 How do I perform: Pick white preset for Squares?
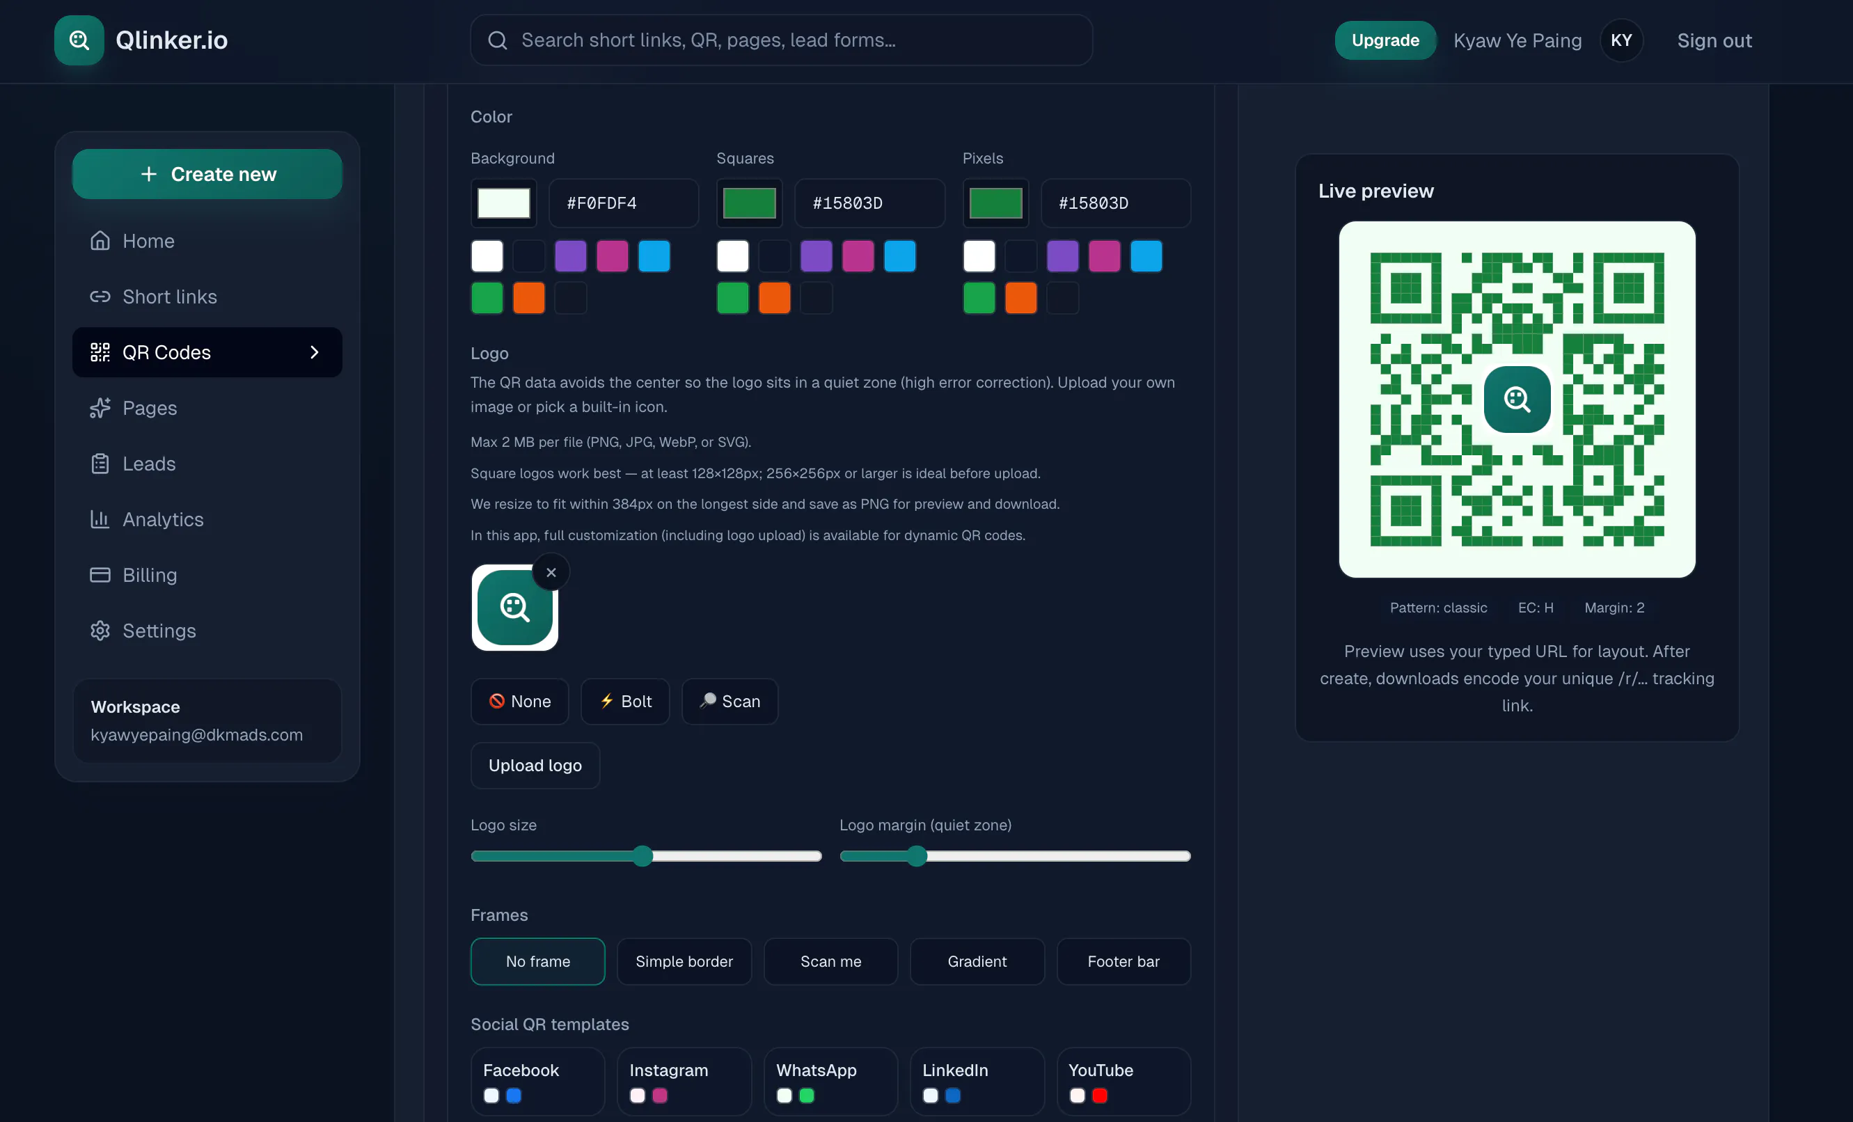tap(733, 256)
